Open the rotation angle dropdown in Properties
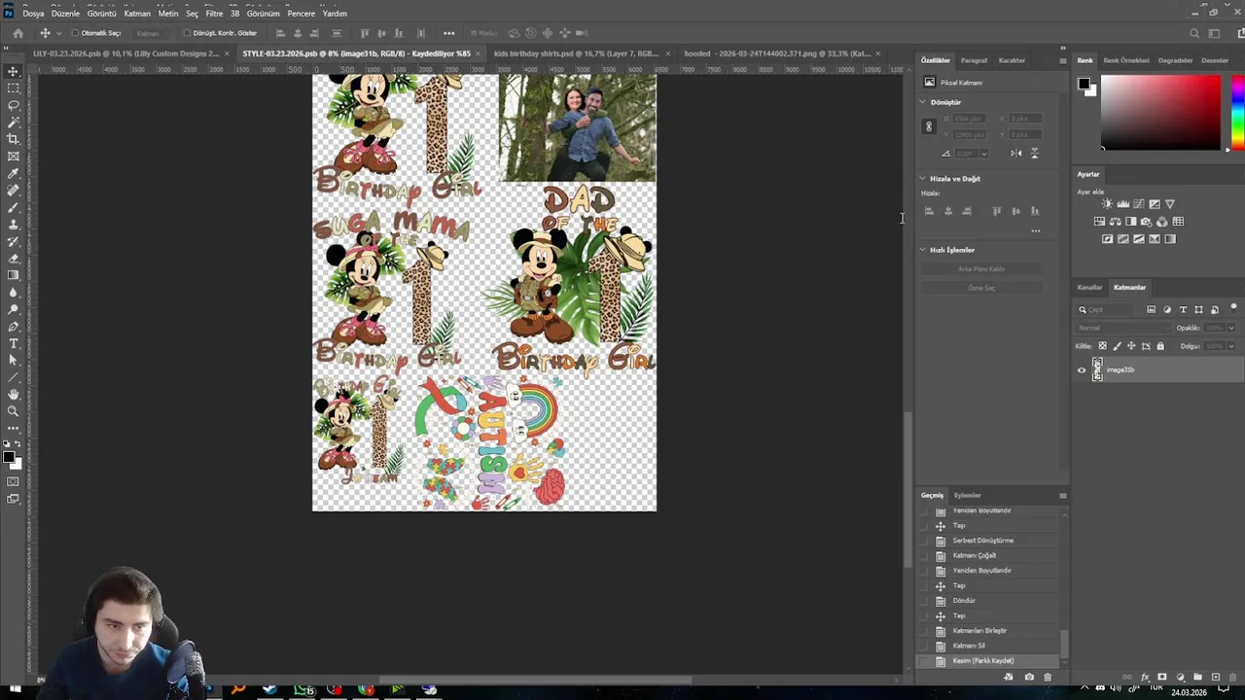The height and width of the screenshot is (700, 1245). [x=983, y=154]
